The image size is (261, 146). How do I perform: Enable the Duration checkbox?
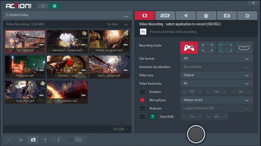[x=142, y=92]
